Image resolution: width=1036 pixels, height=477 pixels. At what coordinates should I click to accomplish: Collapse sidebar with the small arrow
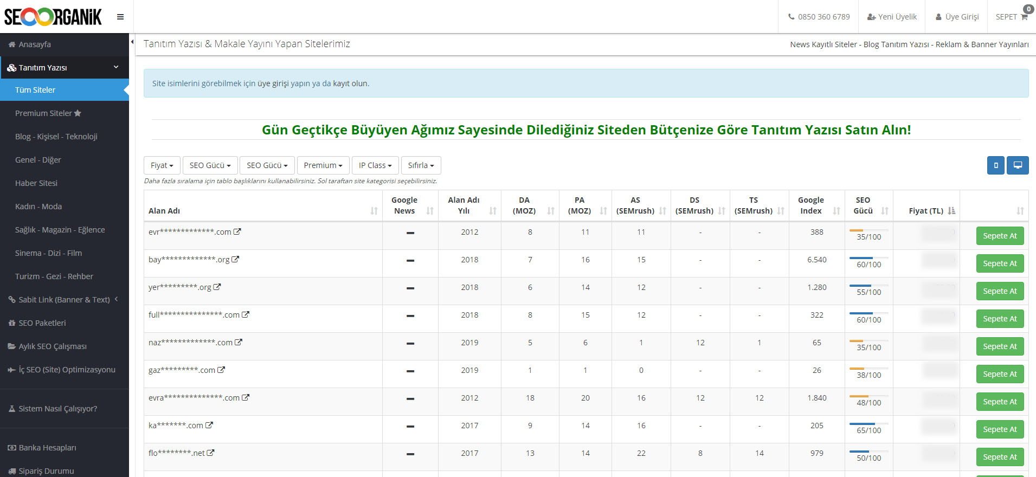[132, 42]
